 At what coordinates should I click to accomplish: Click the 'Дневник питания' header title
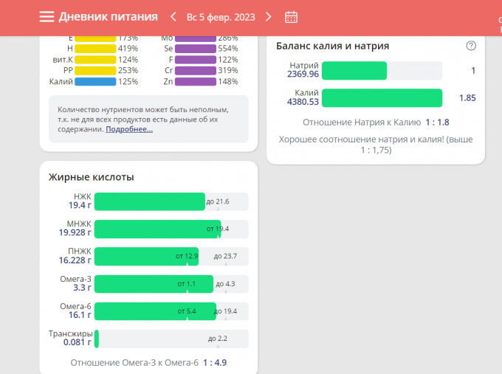108,17
